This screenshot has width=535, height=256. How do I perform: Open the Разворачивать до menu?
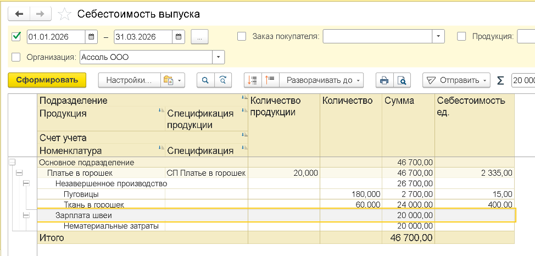321,80
